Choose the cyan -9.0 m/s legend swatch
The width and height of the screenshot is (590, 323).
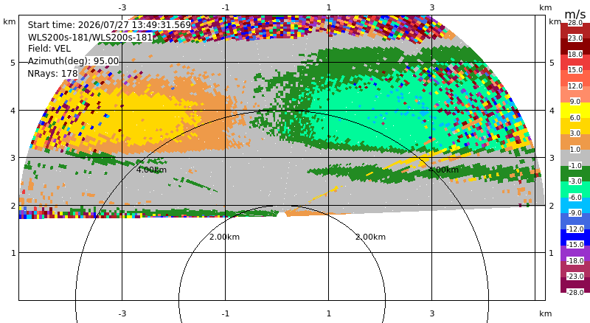coord(575,205)
